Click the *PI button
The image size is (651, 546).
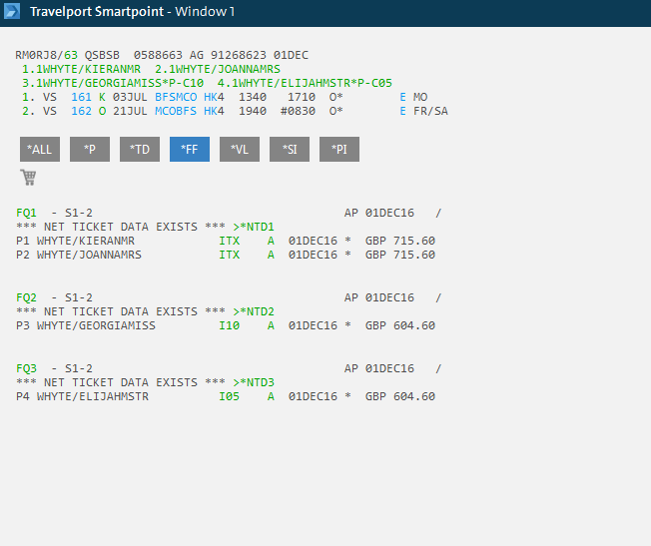click(339, 149)
